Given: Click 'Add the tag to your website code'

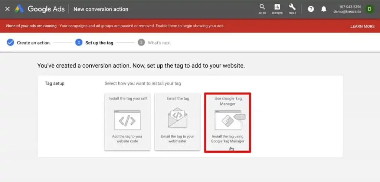Looking at the screenshot, I should coord(127,139).
